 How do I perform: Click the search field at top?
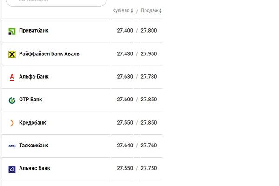coord(56,2)
